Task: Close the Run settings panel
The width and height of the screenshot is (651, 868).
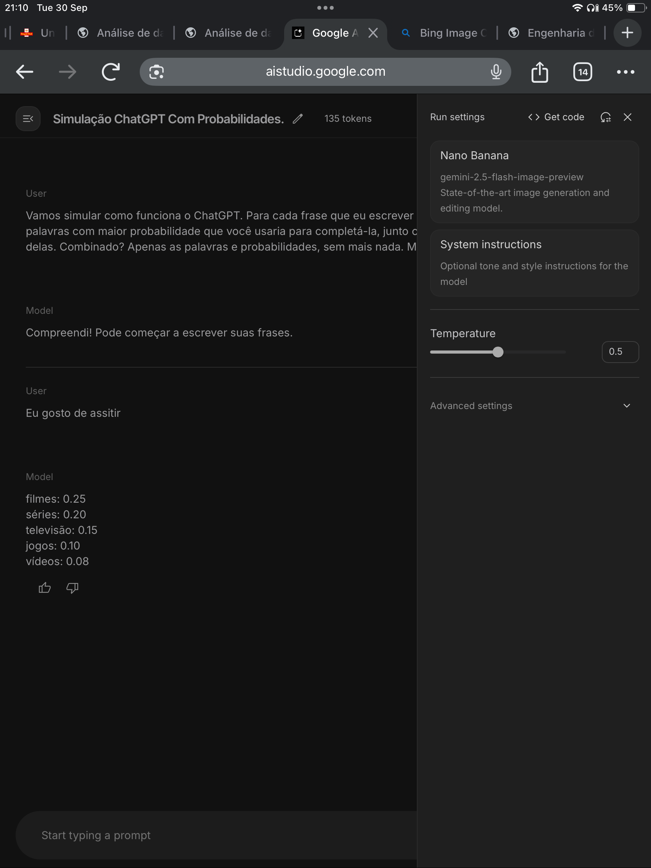Action: point(628,117)
